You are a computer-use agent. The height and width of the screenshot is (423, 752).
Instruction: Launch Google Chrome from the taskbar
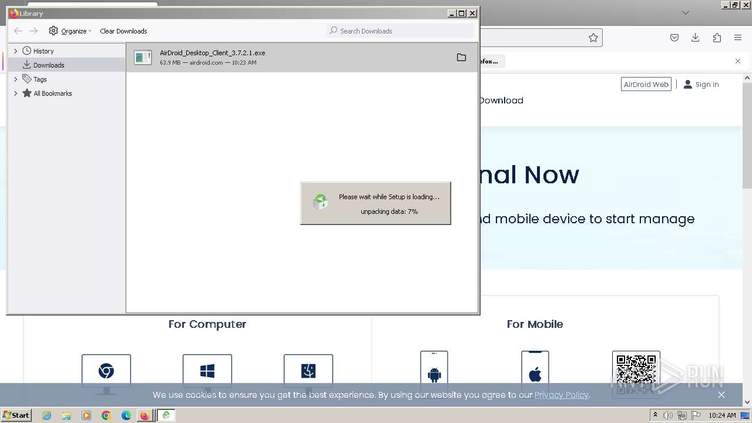point(106,415)
